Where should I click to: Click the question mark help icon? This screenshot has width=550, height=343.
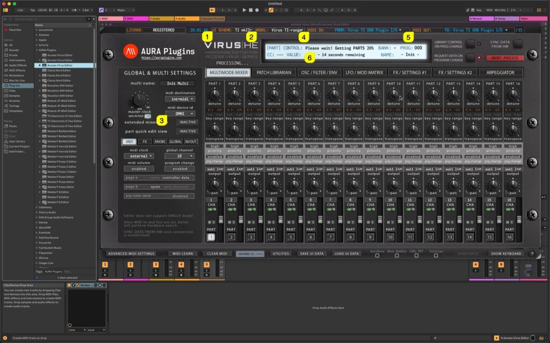click(531, 253)
